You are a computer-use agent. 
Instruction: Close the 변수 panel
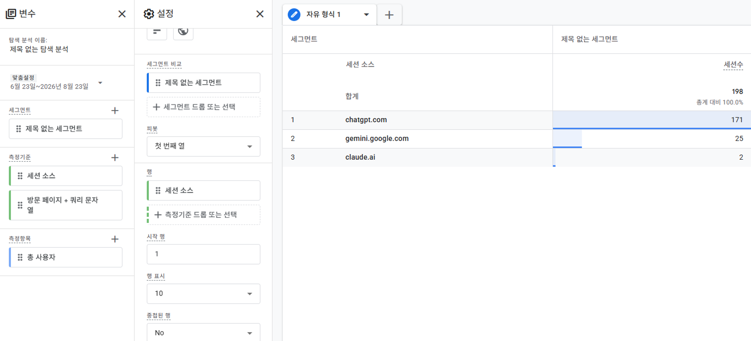pyautogui.click(x=122, y=14)
